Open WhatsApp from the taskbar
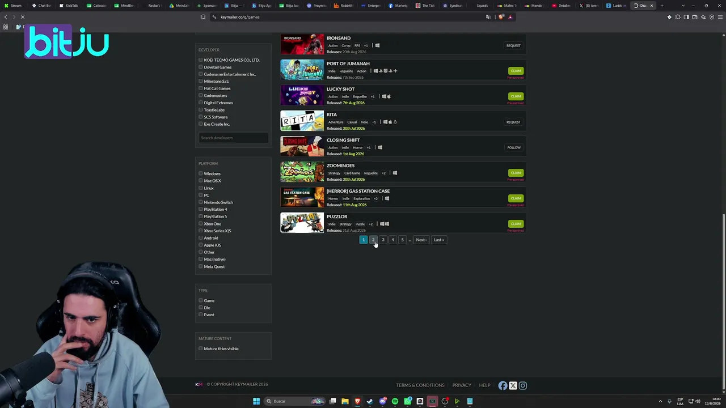This screenshot has height=408, width=726. [407, 401]
